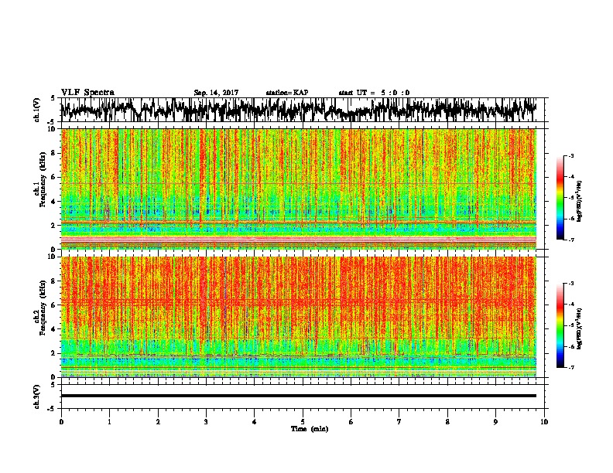Click inside the ch.2 spectrogram panel
The width and height of the screenshot is (613, 473).
coord(298,317)
